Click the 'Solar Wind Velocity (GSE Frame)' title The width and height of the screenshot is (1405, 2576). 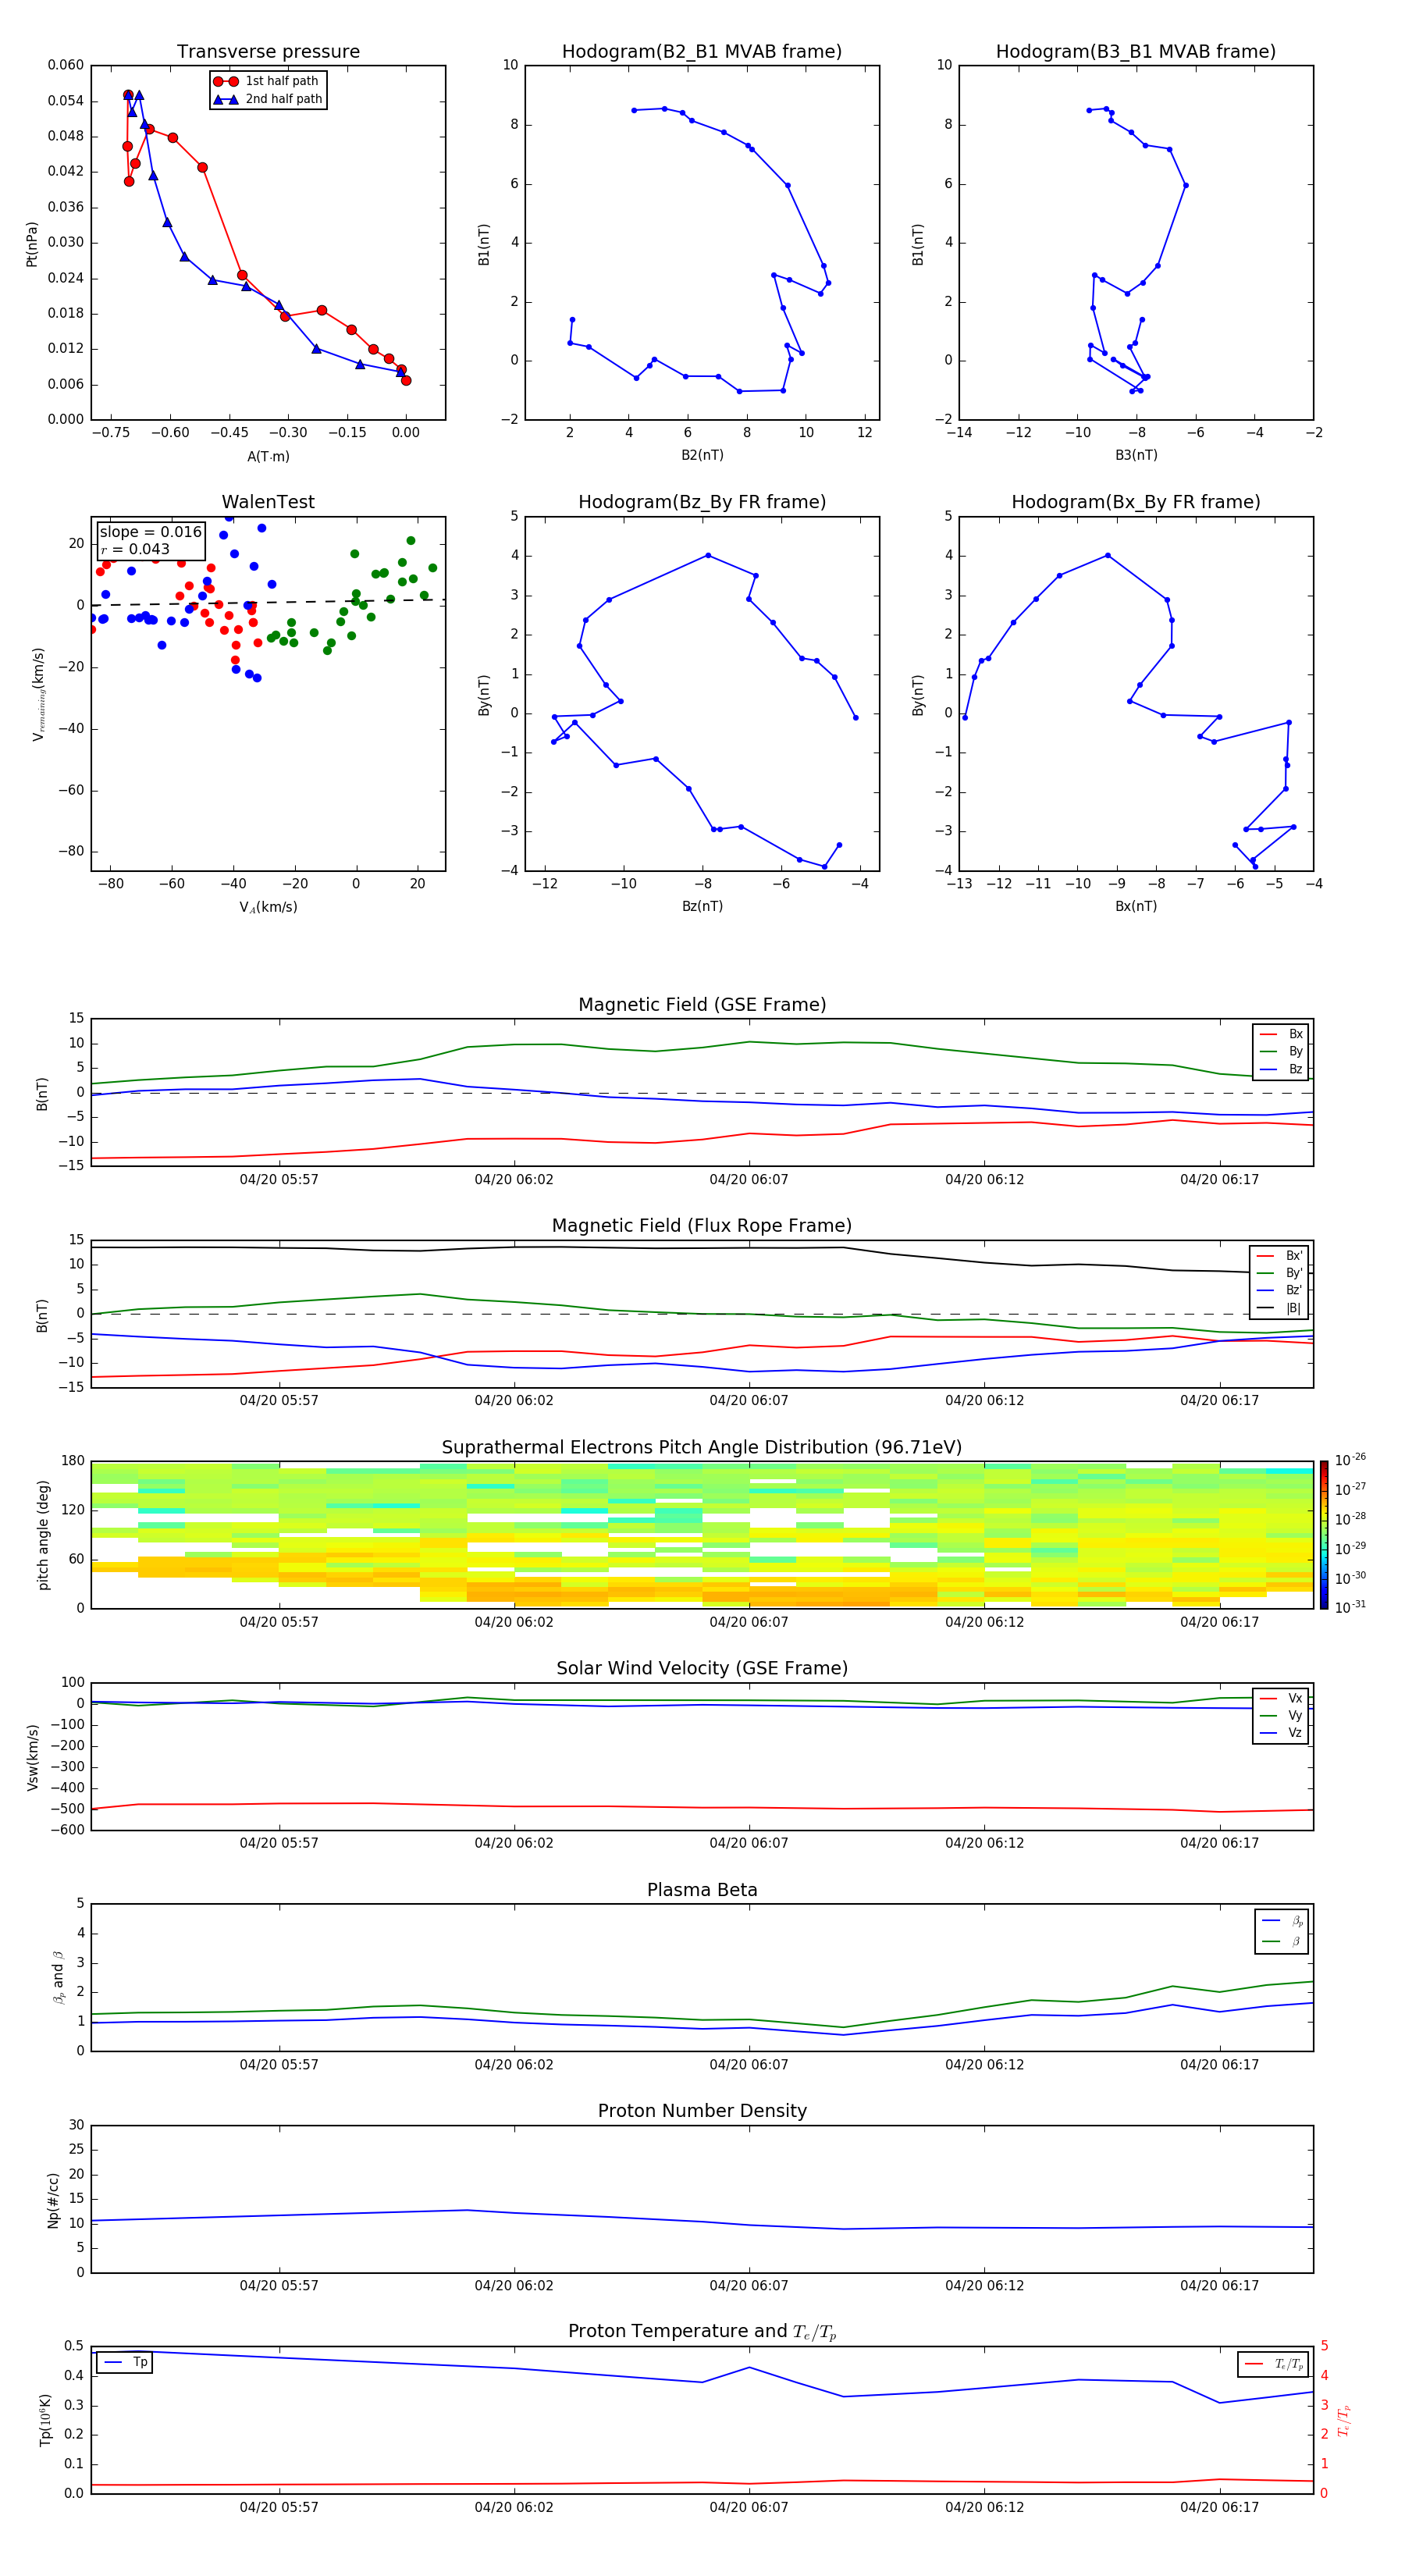coord(702,1669)
